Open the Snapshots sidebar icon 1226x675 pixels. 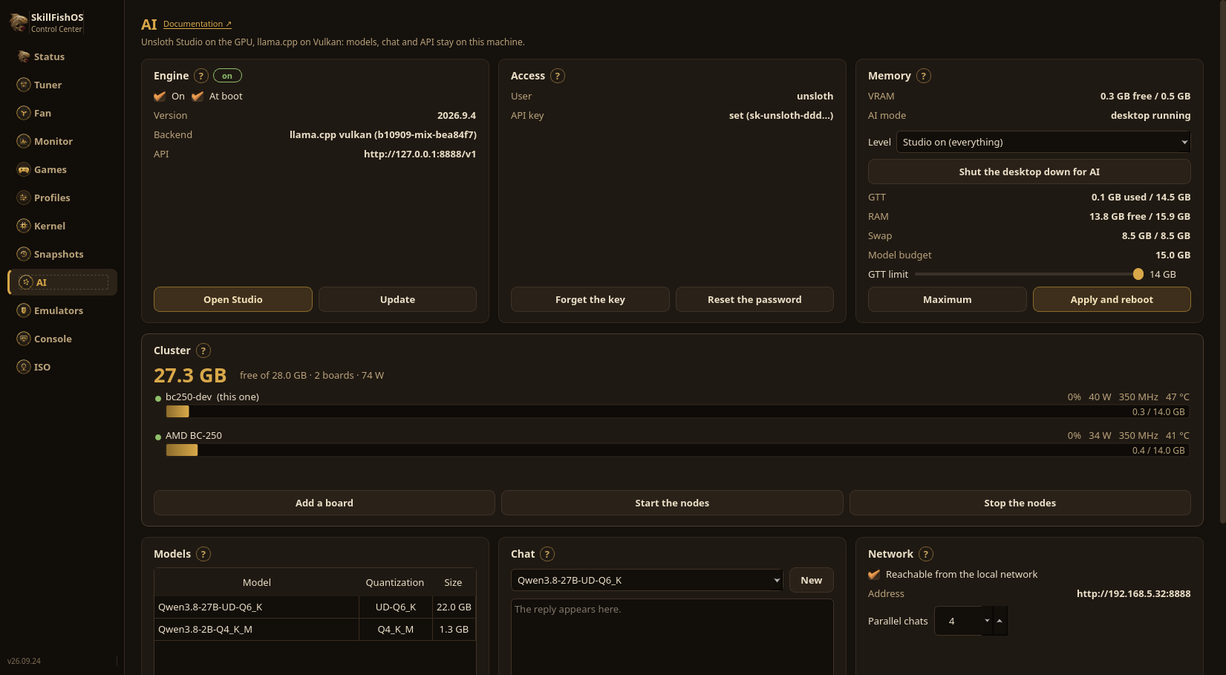[24, 254]
